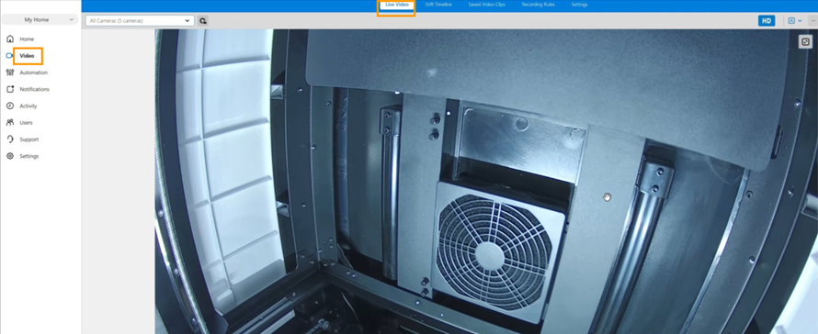Viewport: 818px width, 334px height.
Task: Expand the video to fullscreen
Action: tap(805, 42)
